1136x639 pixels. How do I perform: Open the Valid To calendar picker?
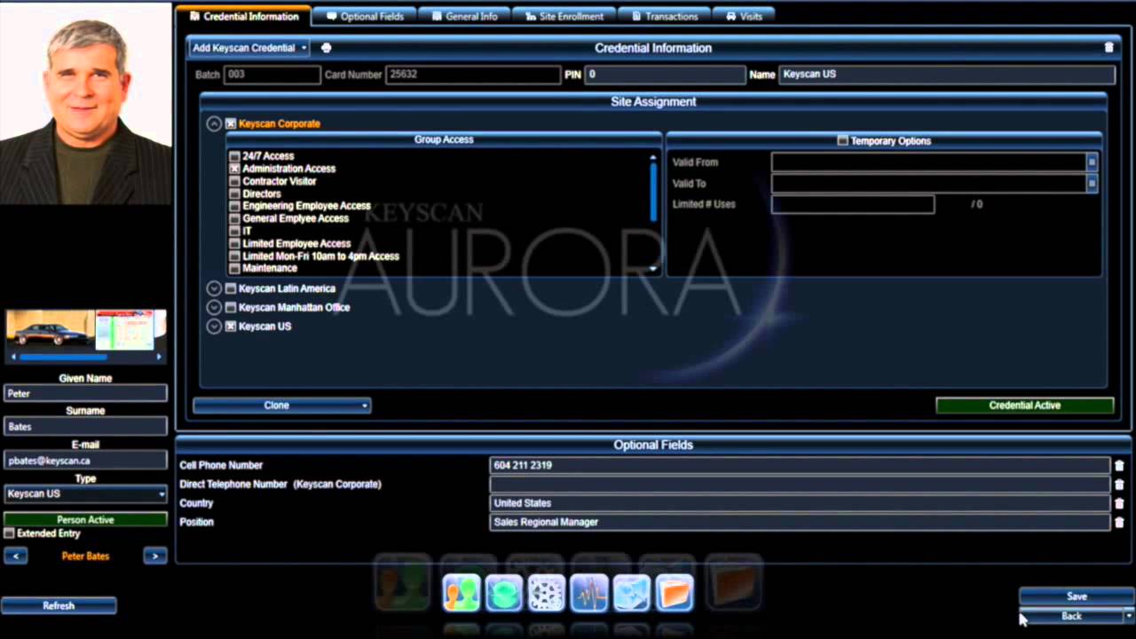point(1092,184)
